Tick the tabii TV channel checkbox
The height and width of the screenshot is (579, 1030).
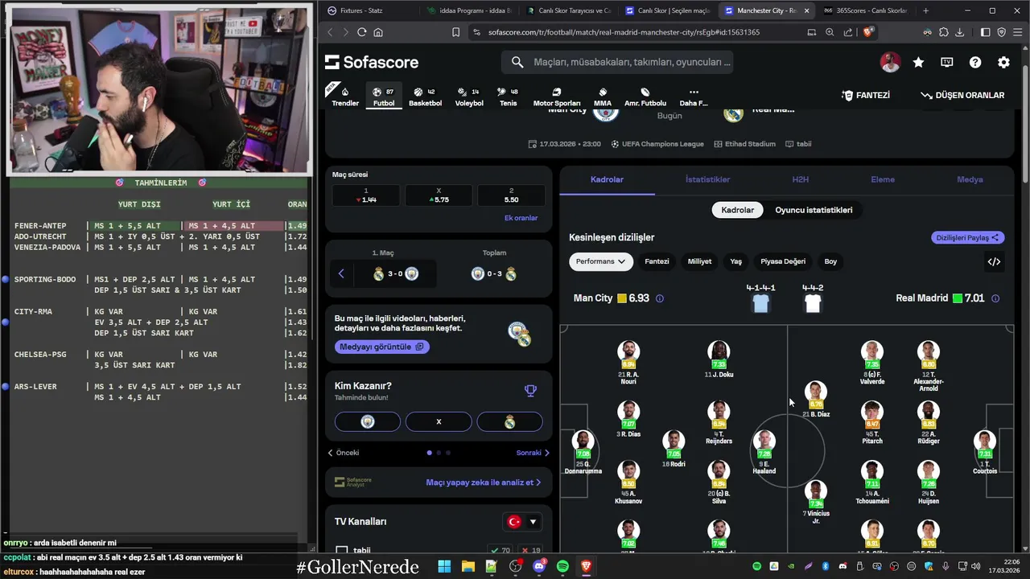(x=341, y=551)
